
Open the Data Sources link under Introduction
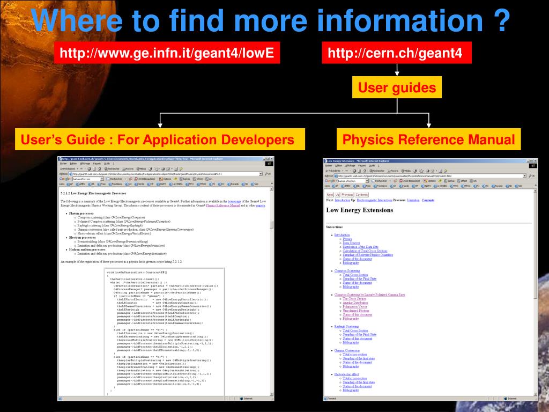[351, 243]
